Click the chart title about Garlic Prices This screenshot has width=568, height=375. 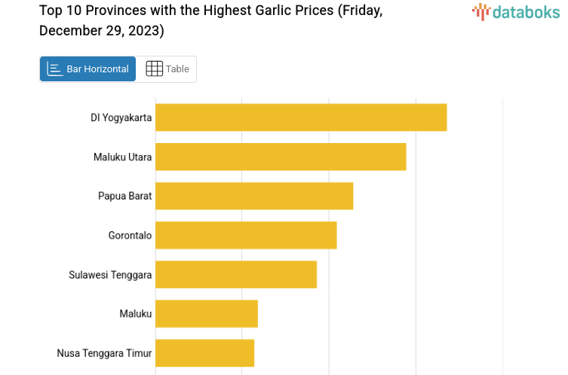211,21
